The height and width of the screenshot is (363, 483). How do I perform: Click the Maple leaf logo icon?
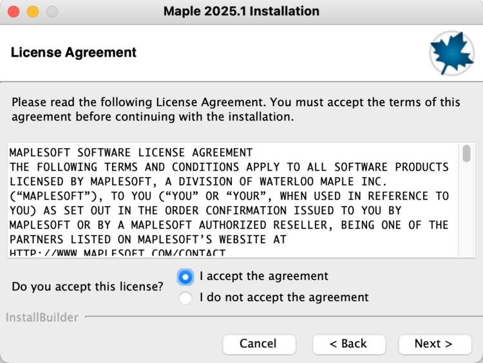pyautogui.click(x=452, y=53)
